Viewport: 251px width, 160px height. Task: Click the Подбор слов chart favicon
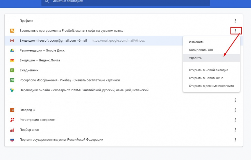point(12,130)
